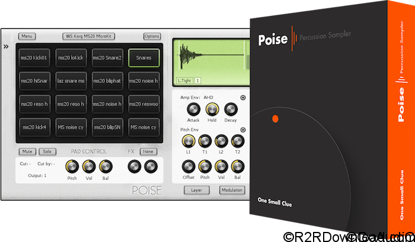Screen dimensions: 415x242
Task: Click the Cut group value
Action: (x=25, y=164)
